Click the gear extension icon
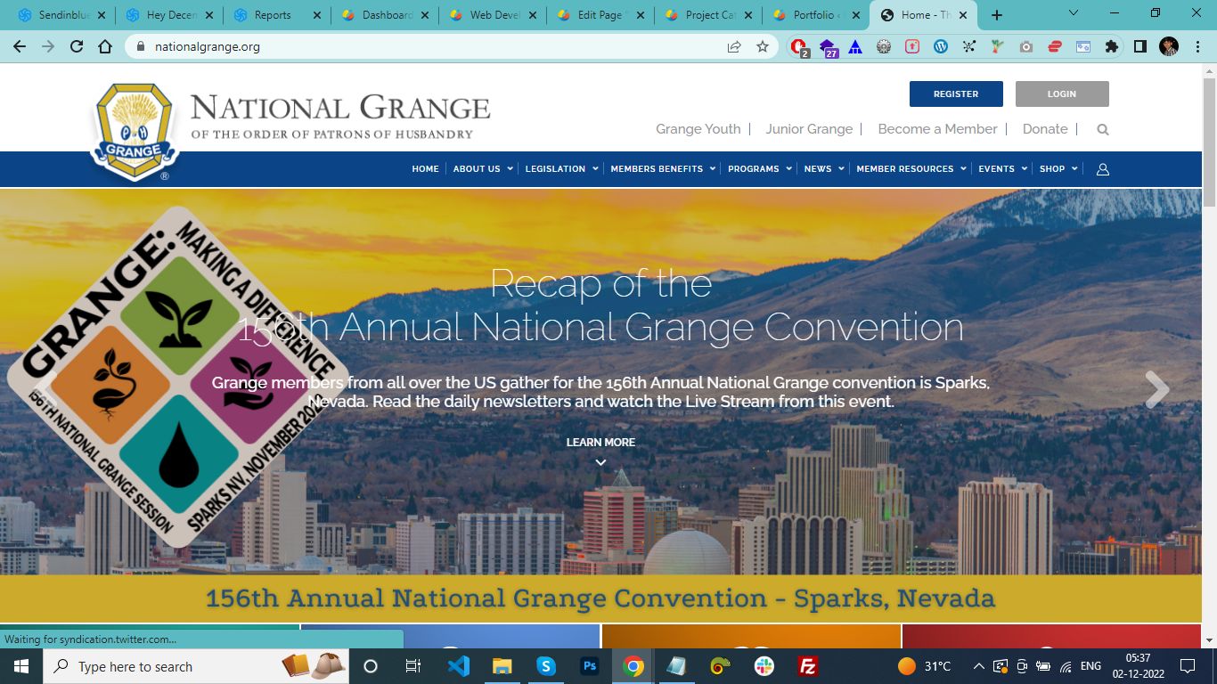This screenshot has width=1217, height=684. pyautogui.click(x=884, y=46)
